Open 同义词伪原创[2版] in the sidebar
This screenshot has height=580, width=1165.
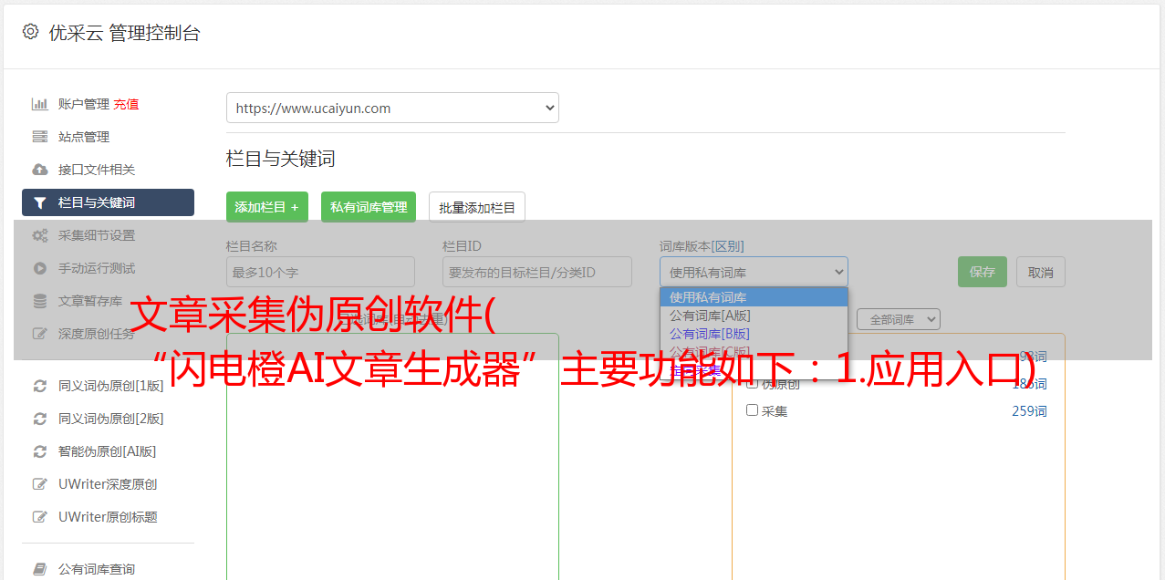click(110, 419)
